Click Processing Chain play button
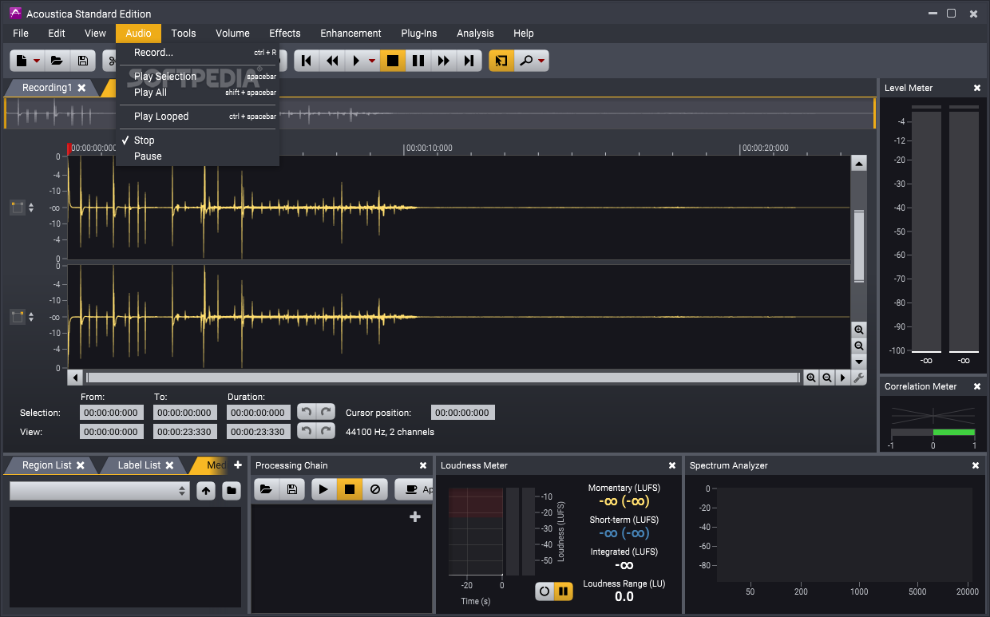This screenshot has width=990, height=617. [323, 489]
